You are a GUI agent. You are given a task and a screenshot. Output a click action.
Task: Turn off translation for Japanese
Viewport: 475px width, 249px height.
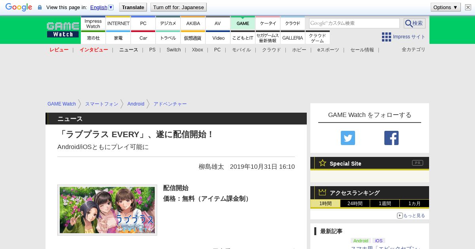pos(179,7)
